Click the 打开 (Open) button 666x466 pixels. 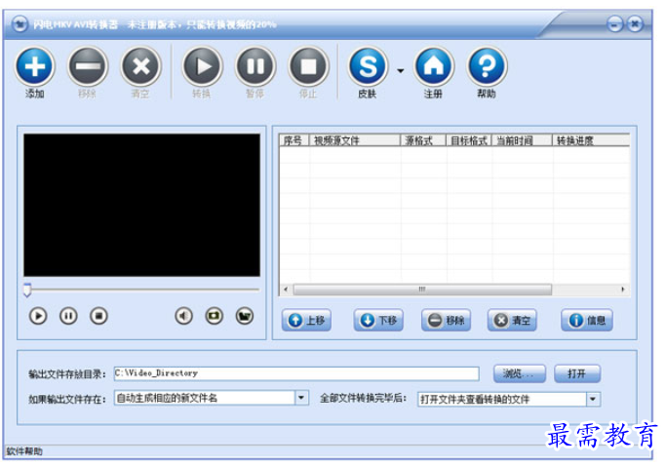[x=577, y=373]
